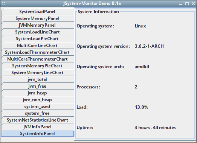The image size is (197, 143).
Task: Click the 'Operating system:' label
Action: point(95,26)
